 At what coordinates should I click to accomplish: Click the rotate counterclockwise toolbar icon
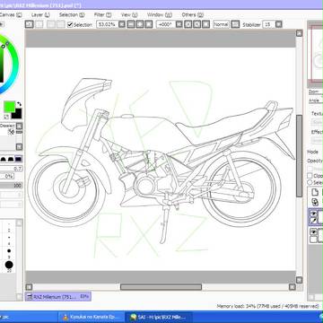(188, 24)
